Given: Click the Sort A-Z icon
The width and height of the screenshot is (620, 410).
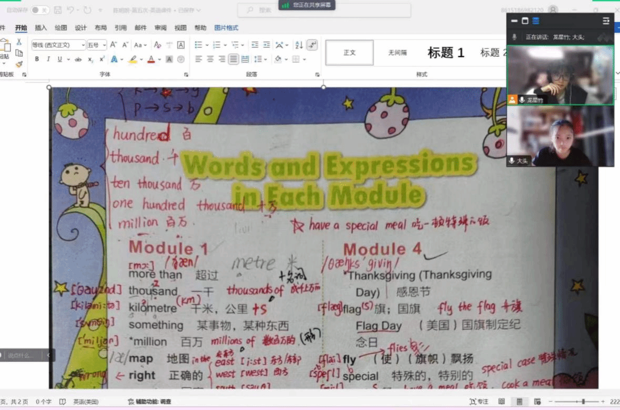Looking at the screenshot, I should coord(299,45).
